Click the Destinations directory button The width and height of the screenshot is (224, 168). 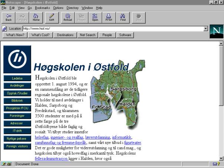click(65, 35)
